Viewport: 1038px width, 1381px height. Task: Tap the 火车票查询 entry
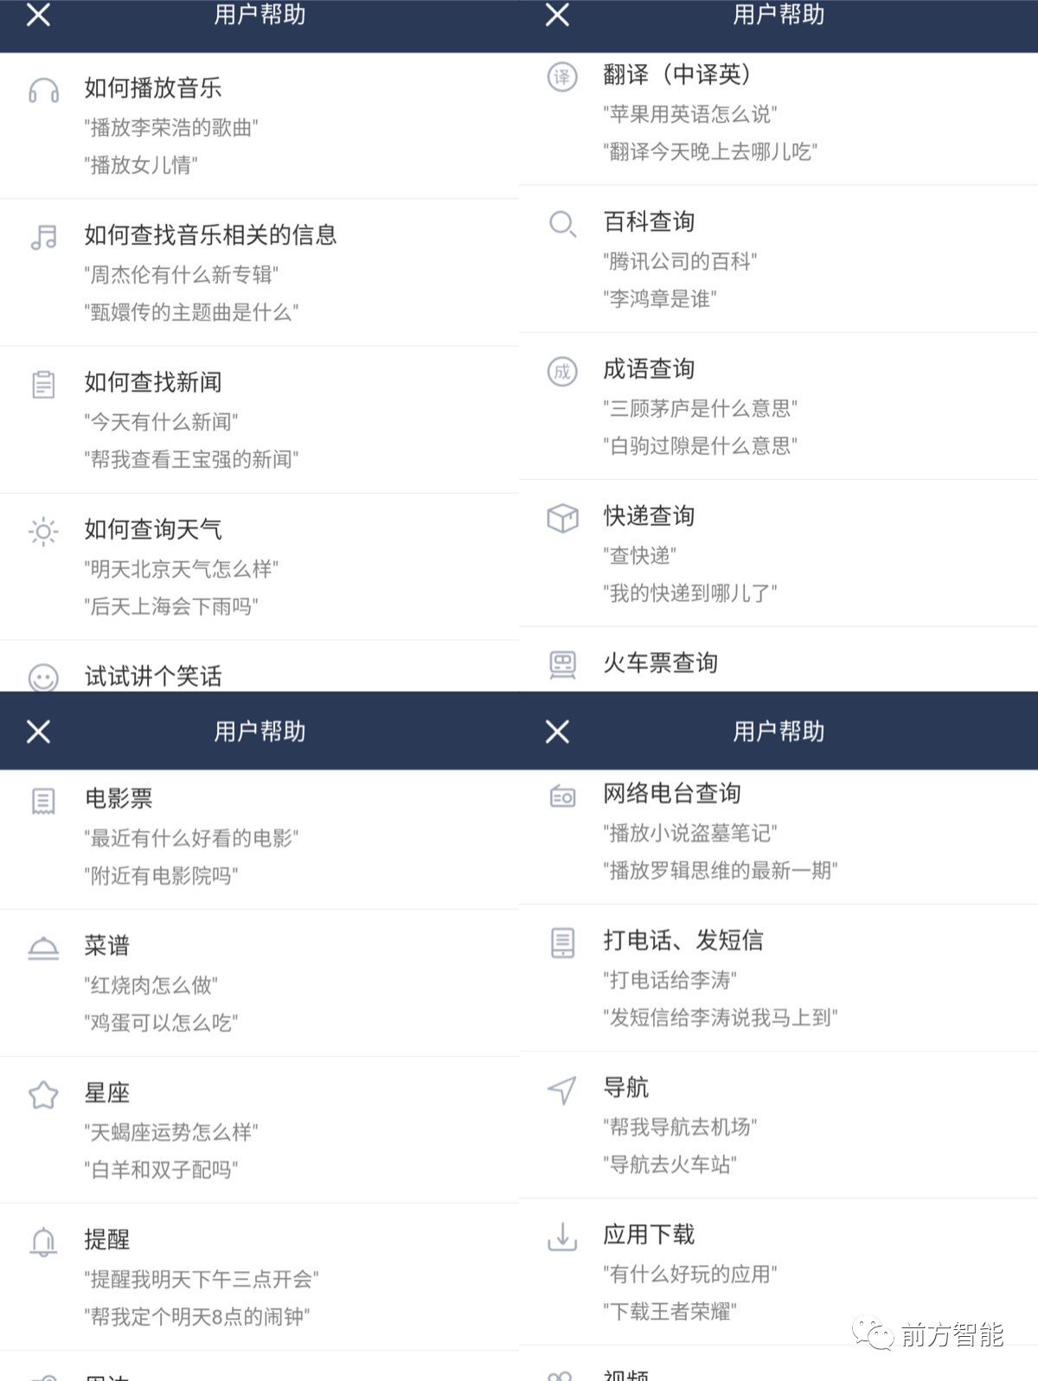[x=661, y=663]
